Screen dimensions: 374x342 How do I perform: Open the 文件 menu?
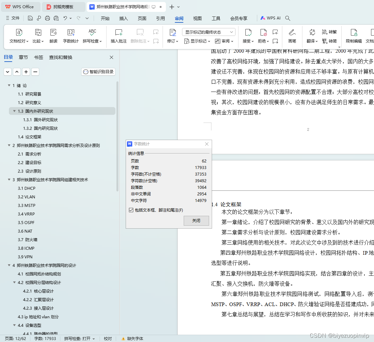(x=13, y=18)
